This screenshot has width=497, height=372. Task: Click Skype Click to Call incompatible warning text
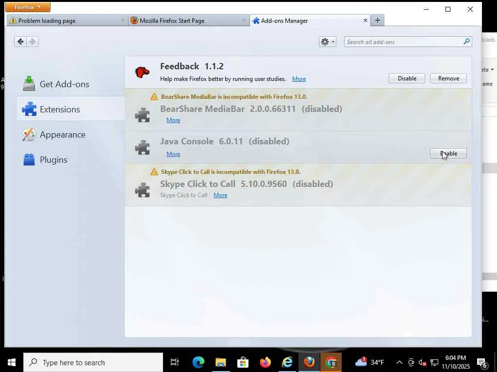[x=231, y=172]
